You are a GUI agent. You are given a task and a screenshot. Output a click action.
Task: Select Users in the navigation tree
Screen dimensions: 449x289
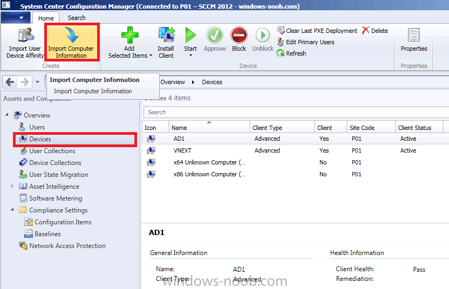[x=37, y=127]
